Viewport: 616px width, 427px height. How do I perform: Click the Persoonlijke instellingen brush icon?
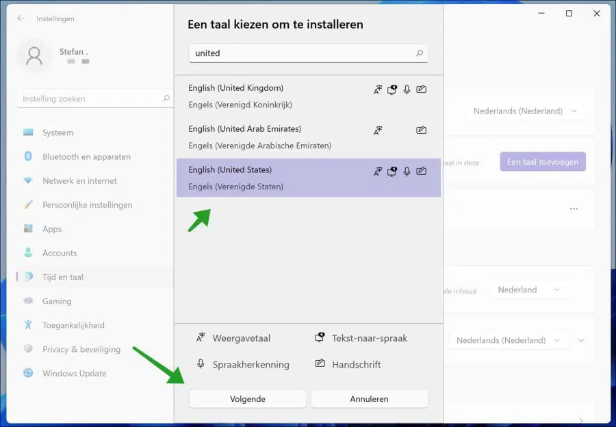point(28,205)
